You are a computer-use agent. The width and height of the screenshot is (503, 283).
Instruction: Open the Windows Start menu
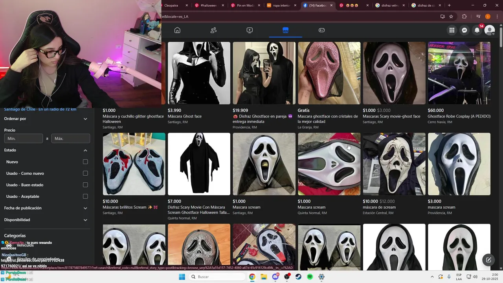click(x=182, y=277)
